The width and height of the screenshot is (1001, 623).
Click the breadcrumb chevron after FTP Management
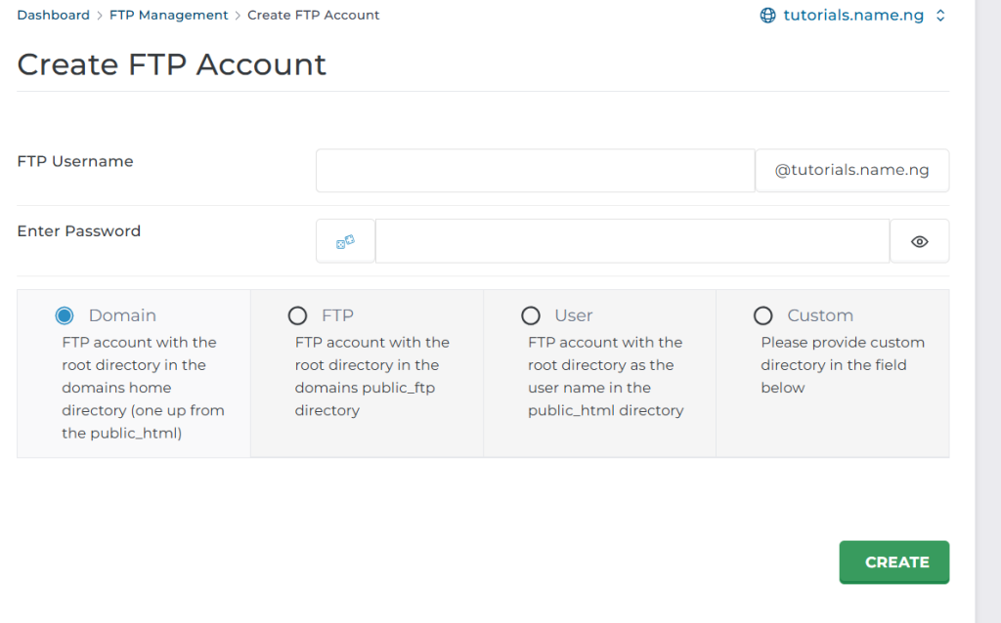tap(237, 16)
